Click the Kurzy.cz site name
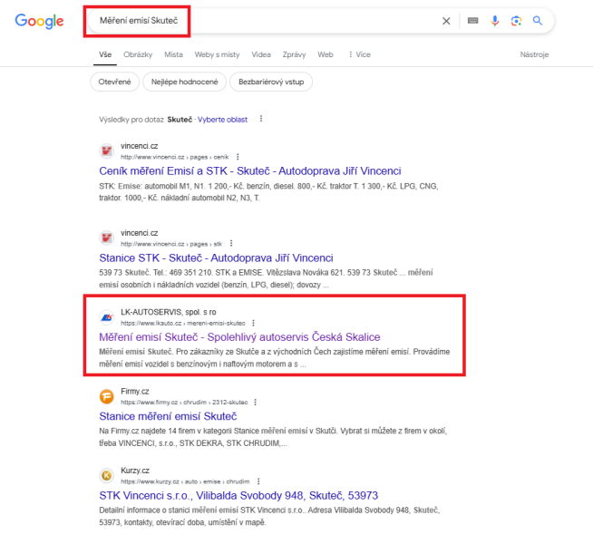 pyautogui.click(x=135, y=471)
